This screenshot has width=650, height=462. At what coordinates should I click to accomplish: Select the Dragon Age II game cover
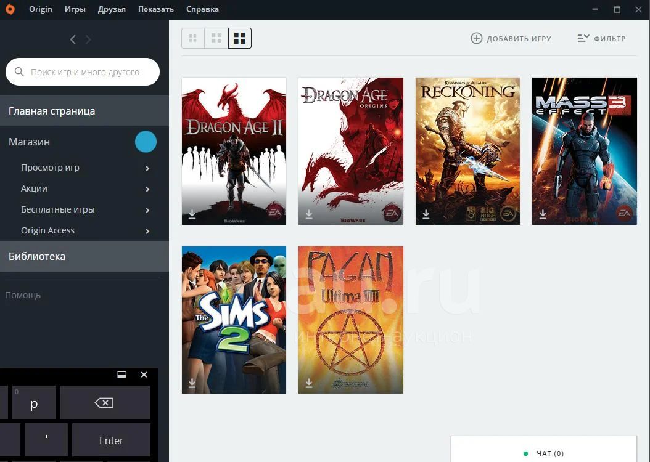click(234, 151)
